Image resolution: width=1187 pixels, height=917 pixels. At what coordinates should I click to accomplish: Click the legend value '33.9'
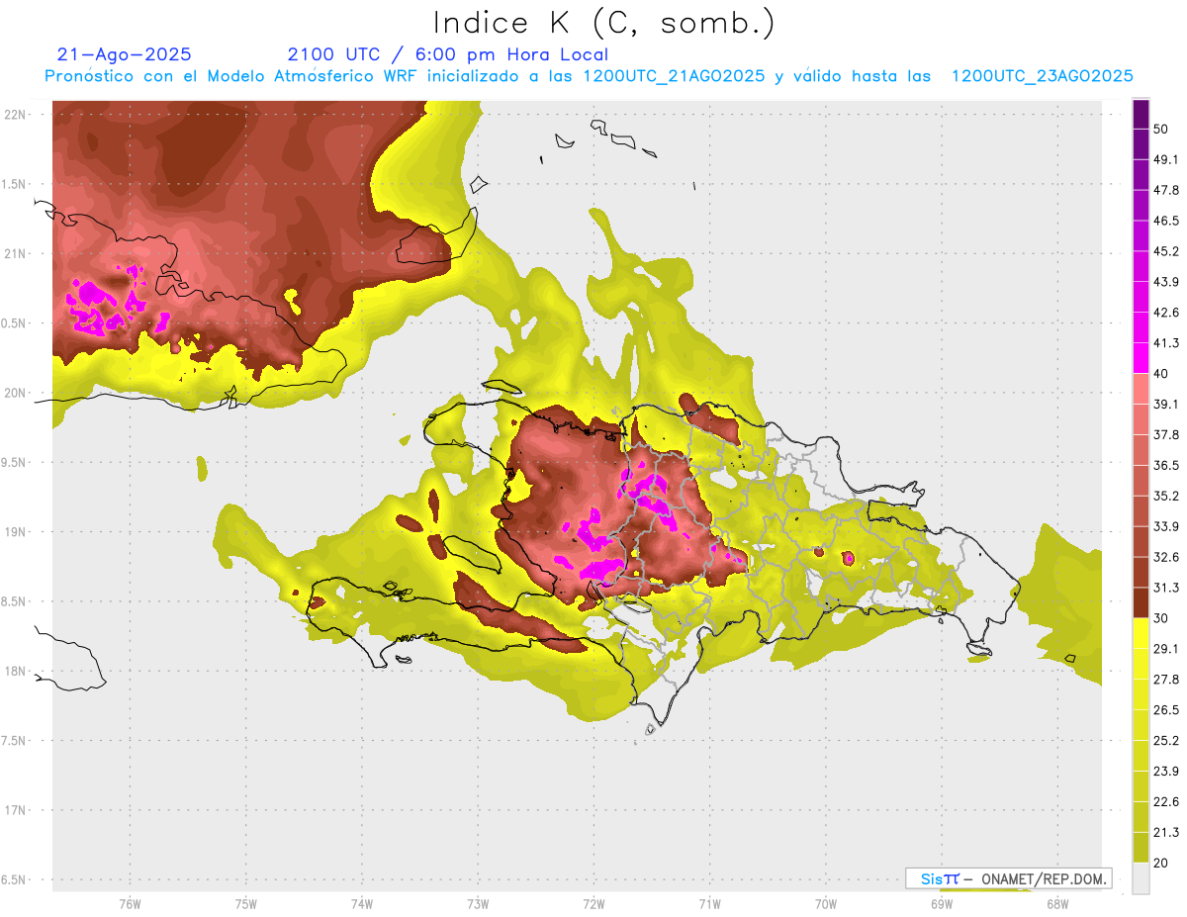coord(1166,526)
